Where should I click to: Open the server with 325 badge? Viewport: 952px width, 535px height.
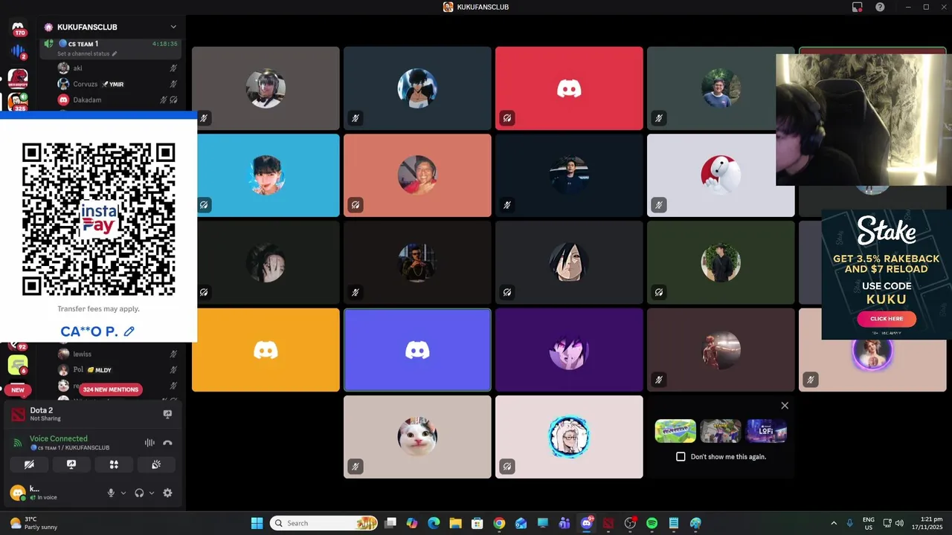click(18, 101)
